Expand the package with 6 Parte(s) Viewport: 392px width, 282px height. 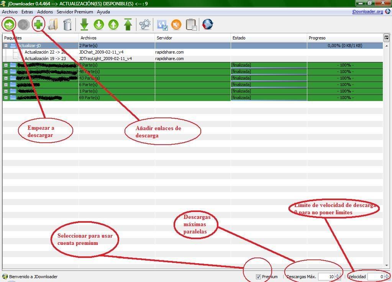pos(6,85)
